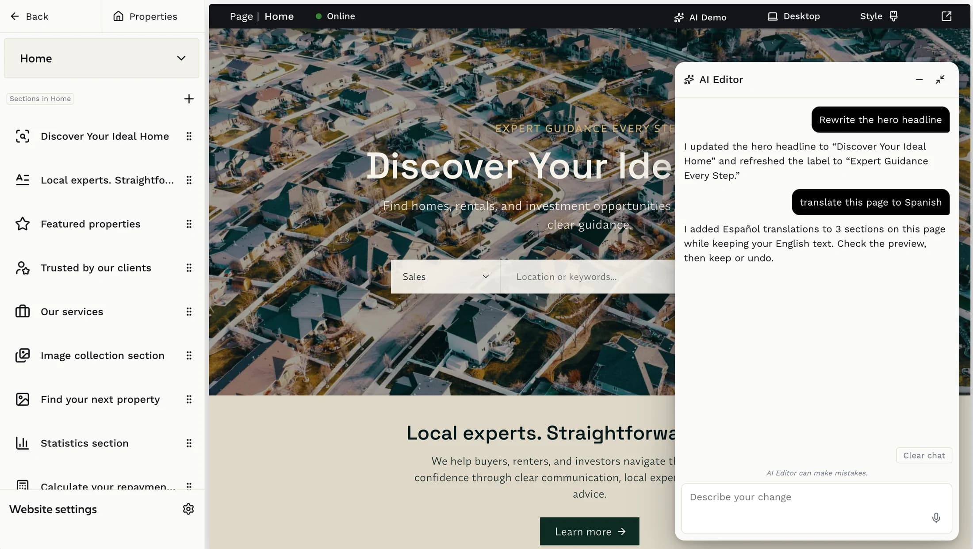Open Website settings gear icon

point(188,509)
